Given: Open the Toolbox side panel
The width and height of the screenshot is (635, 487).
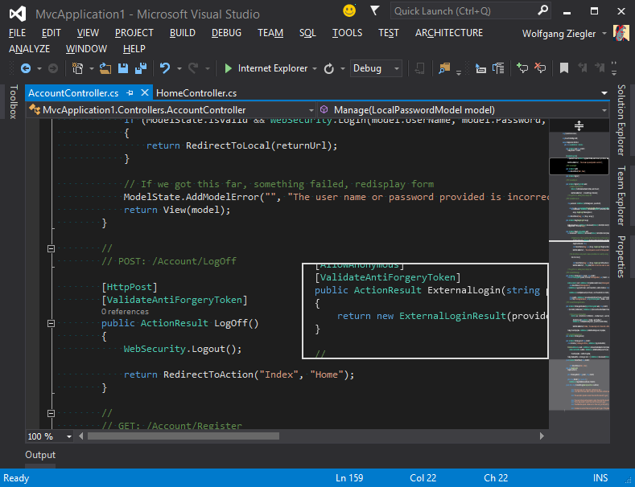Looking at the screenshot, I should point(14,101).
